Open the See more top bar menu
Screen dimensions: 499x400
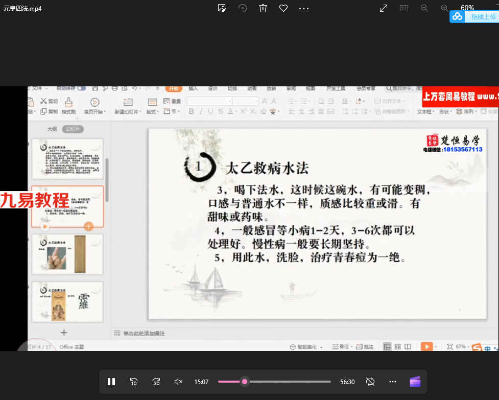(x=304, y=9)
